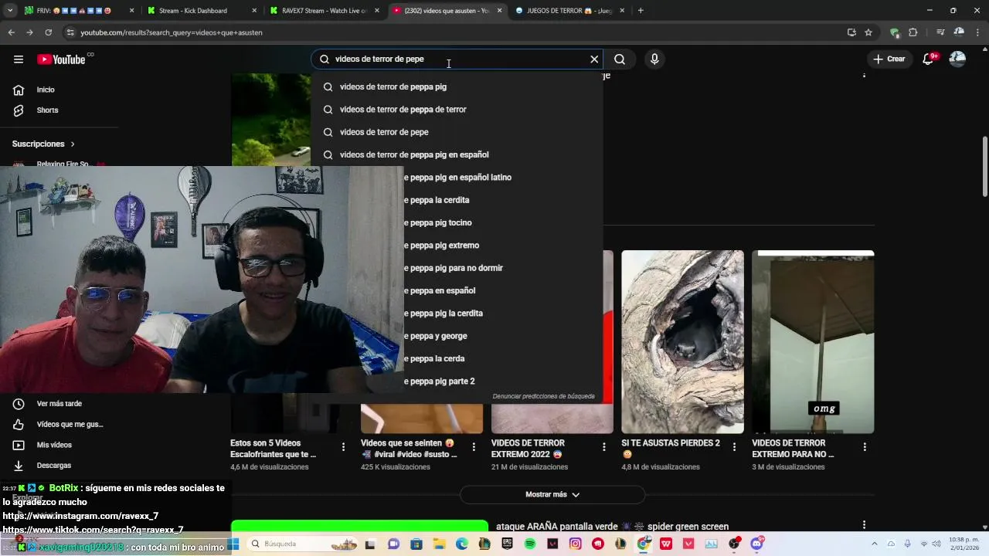Expand the Suscripciones section

[43, 144]
